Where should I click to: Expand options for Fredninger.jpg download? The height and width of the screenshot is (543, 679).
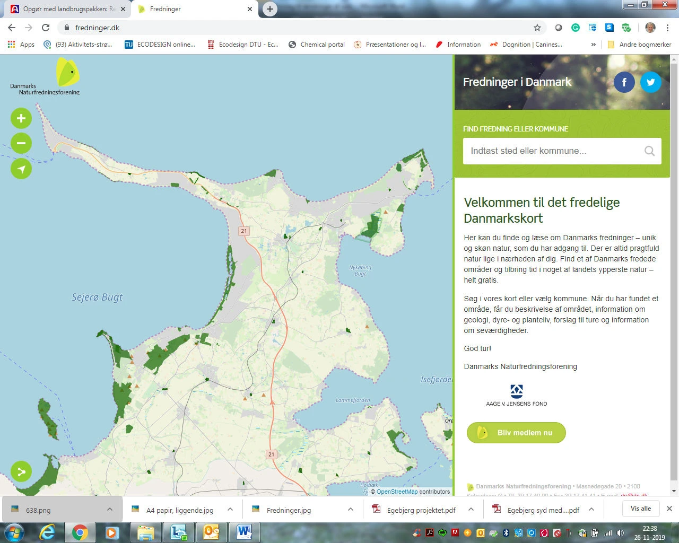click(351, 510)
